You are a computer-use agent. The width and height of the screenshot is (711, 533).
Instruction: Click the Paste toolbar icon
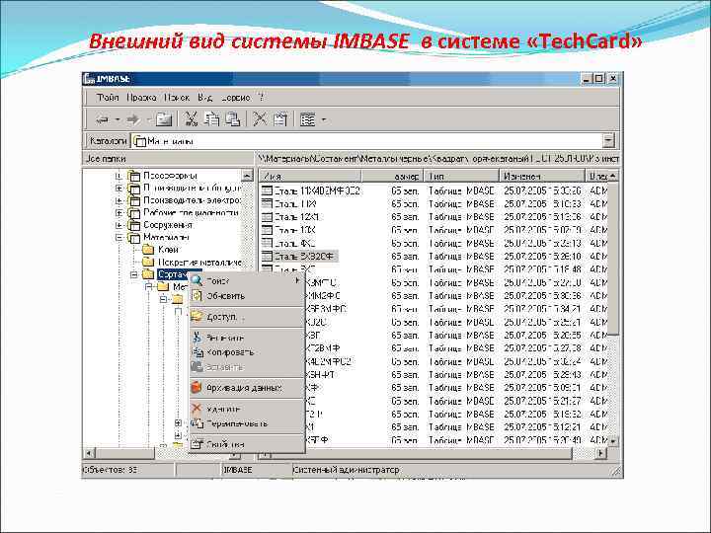[x=233, y=119]
